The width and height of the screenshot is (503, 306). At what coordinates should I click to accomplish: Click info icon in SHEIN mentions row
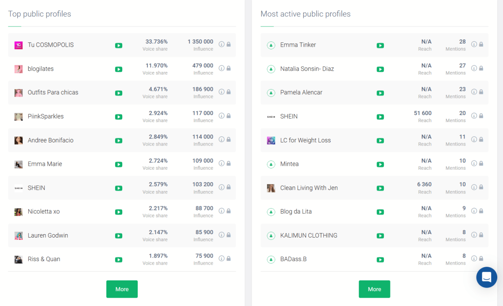(x=474, y=116)
